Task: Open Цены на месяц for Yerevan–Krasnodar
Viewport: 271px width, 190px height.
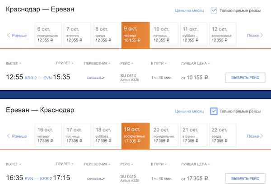Action: click(189, 111)
